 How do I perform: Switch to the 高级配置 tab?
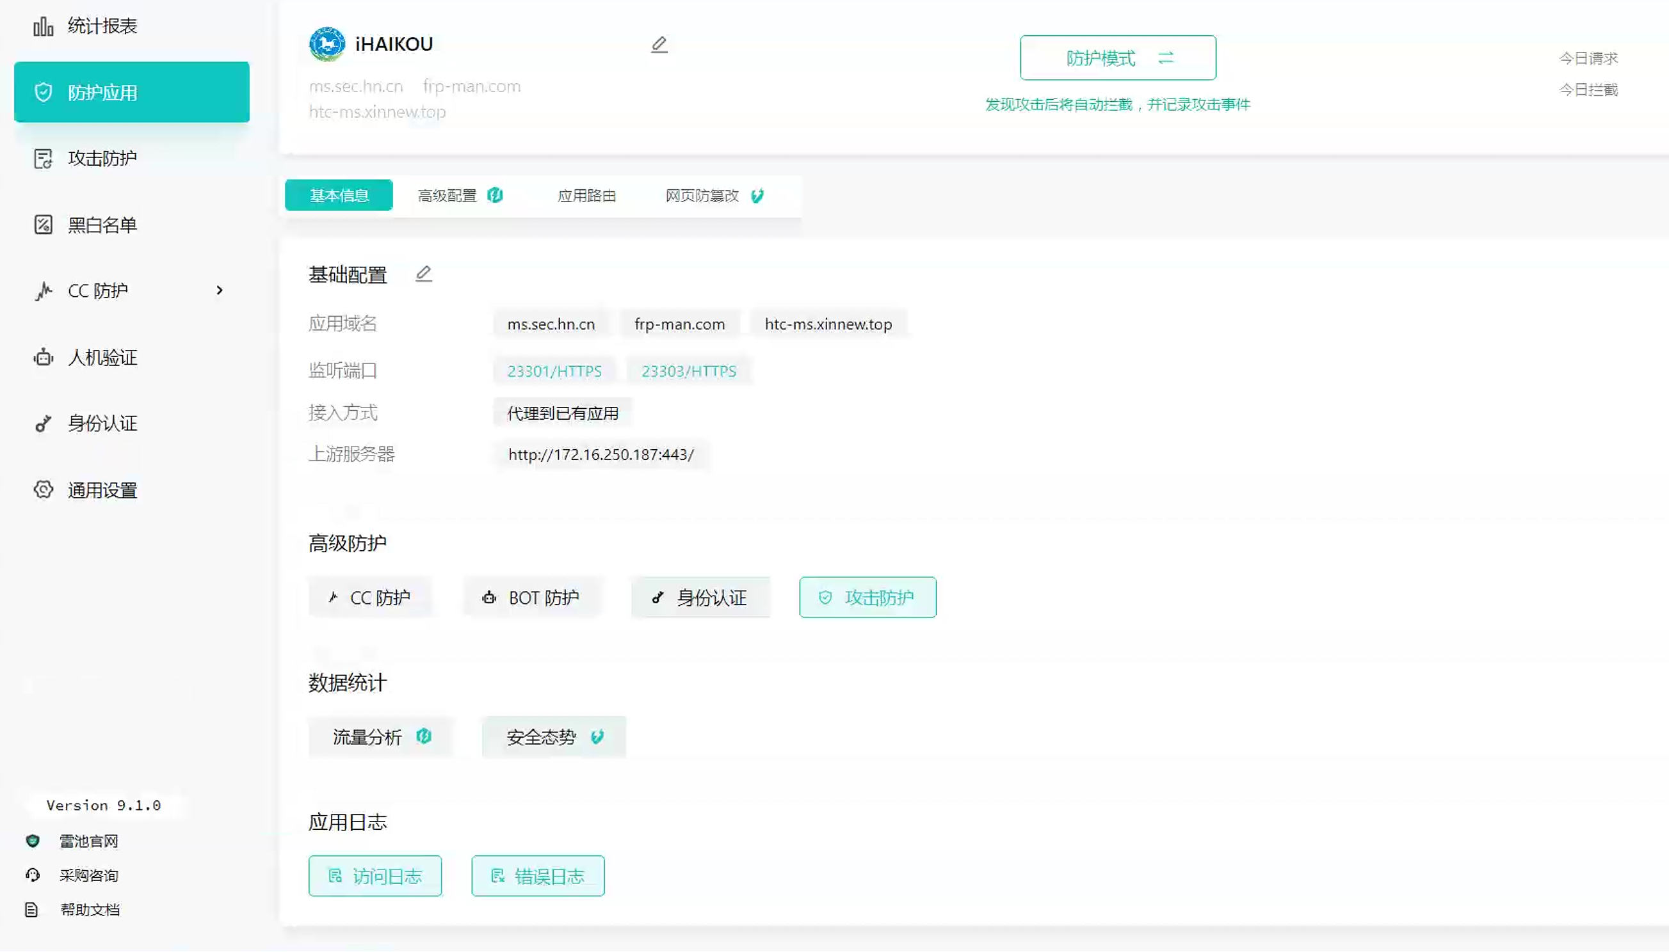(x=448, y=195)
